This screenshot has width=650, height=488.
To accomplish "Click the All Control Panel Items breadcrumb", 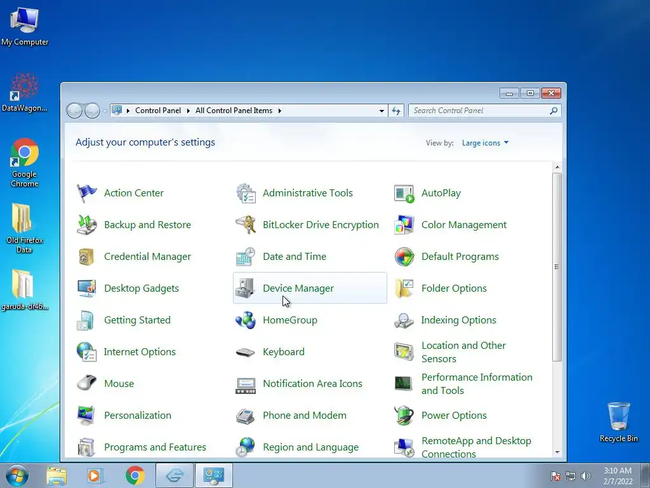I will coord(234,111).
